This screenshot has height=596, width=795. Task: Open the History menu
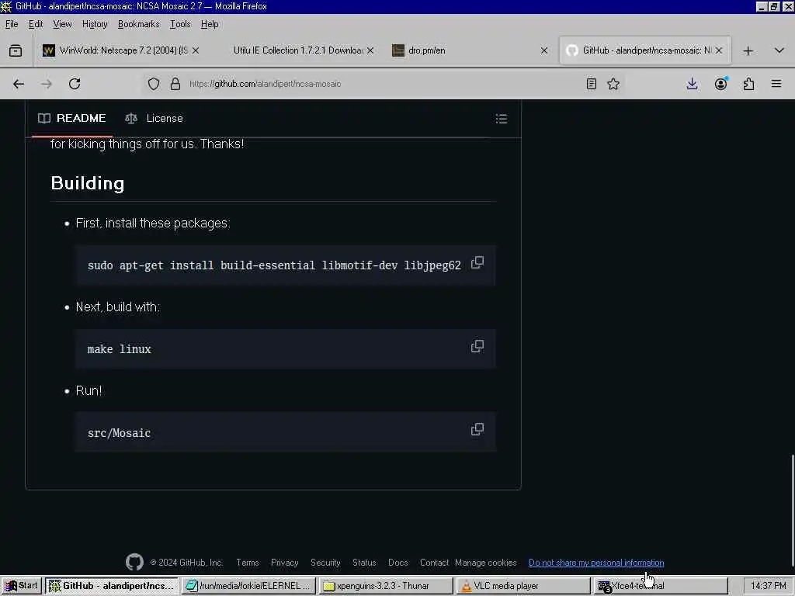95,24
